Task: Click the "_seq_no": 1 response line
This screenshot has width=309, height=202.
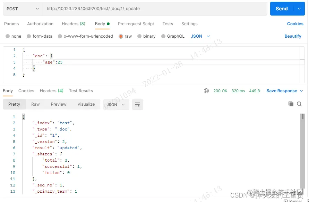Action: tap(49, 185)
